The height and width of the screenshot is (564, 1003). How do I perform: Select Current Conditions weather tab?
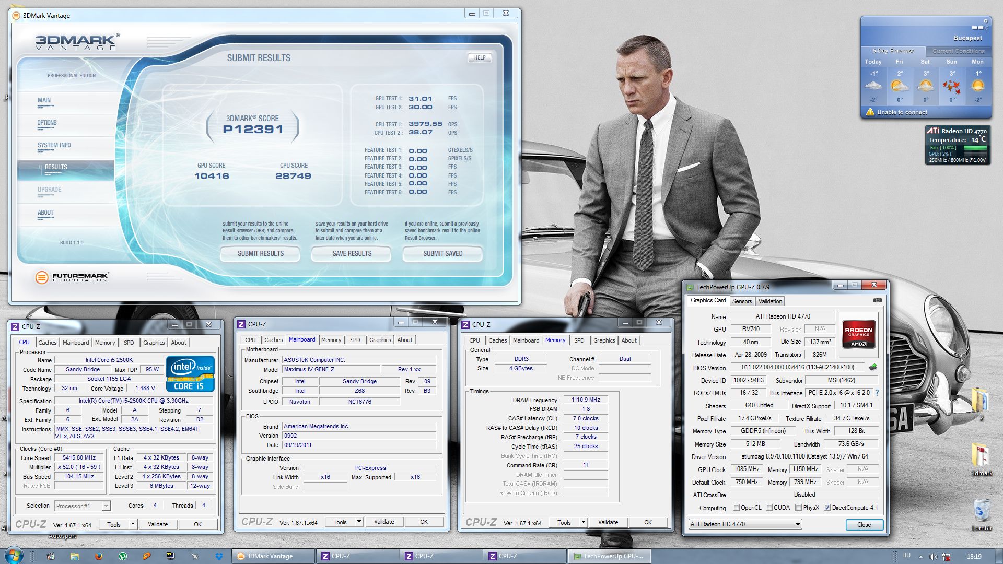pos(958,51)
